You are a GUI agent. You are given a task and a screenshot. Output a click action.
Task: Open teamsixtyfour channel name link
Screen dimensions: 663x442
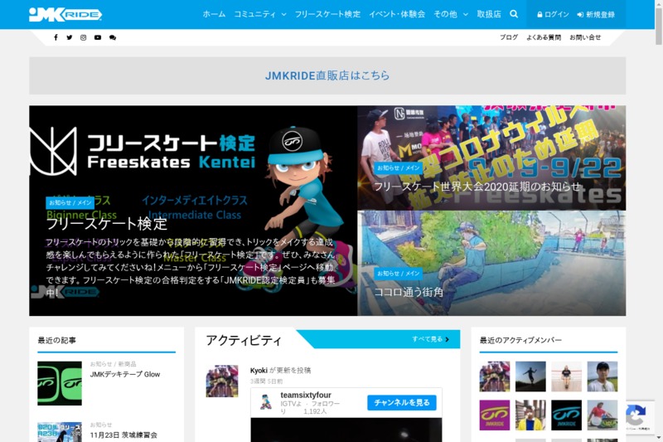pos(306,395)
